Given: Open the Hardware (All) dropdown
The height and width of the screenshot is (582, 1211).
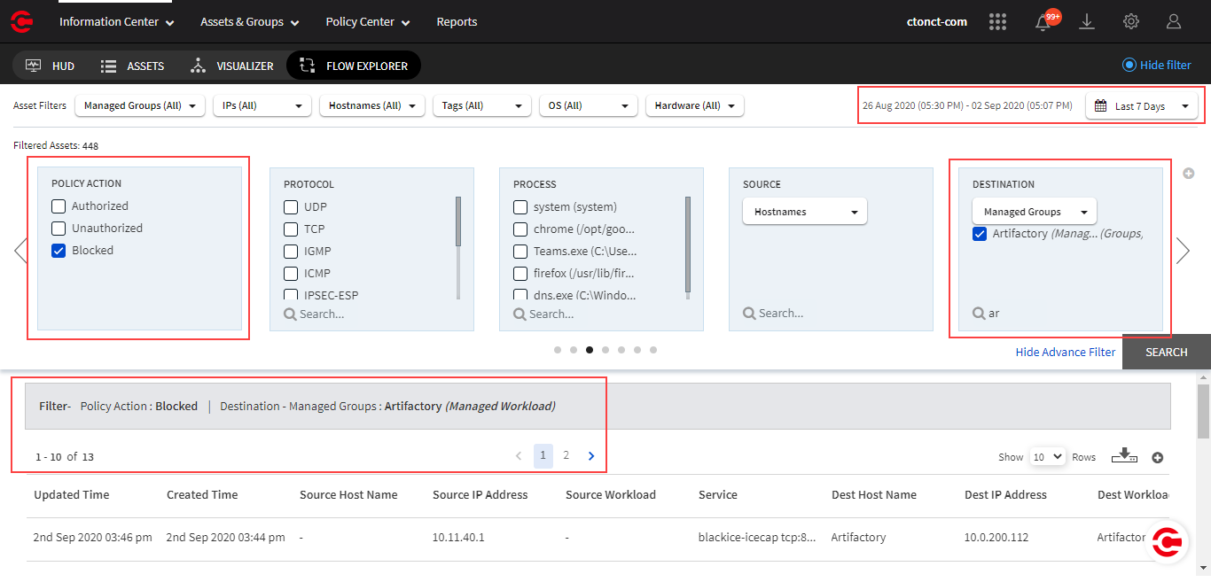Looking at the screenshot, I should [x=695, y=105].
